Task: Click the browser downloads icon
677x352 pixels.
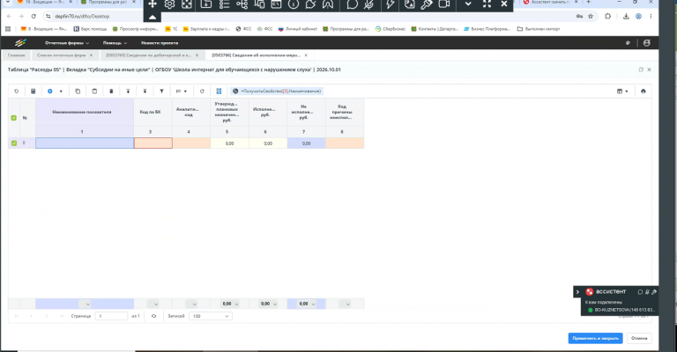Action: pyautogui.click(x=626, y=17)
